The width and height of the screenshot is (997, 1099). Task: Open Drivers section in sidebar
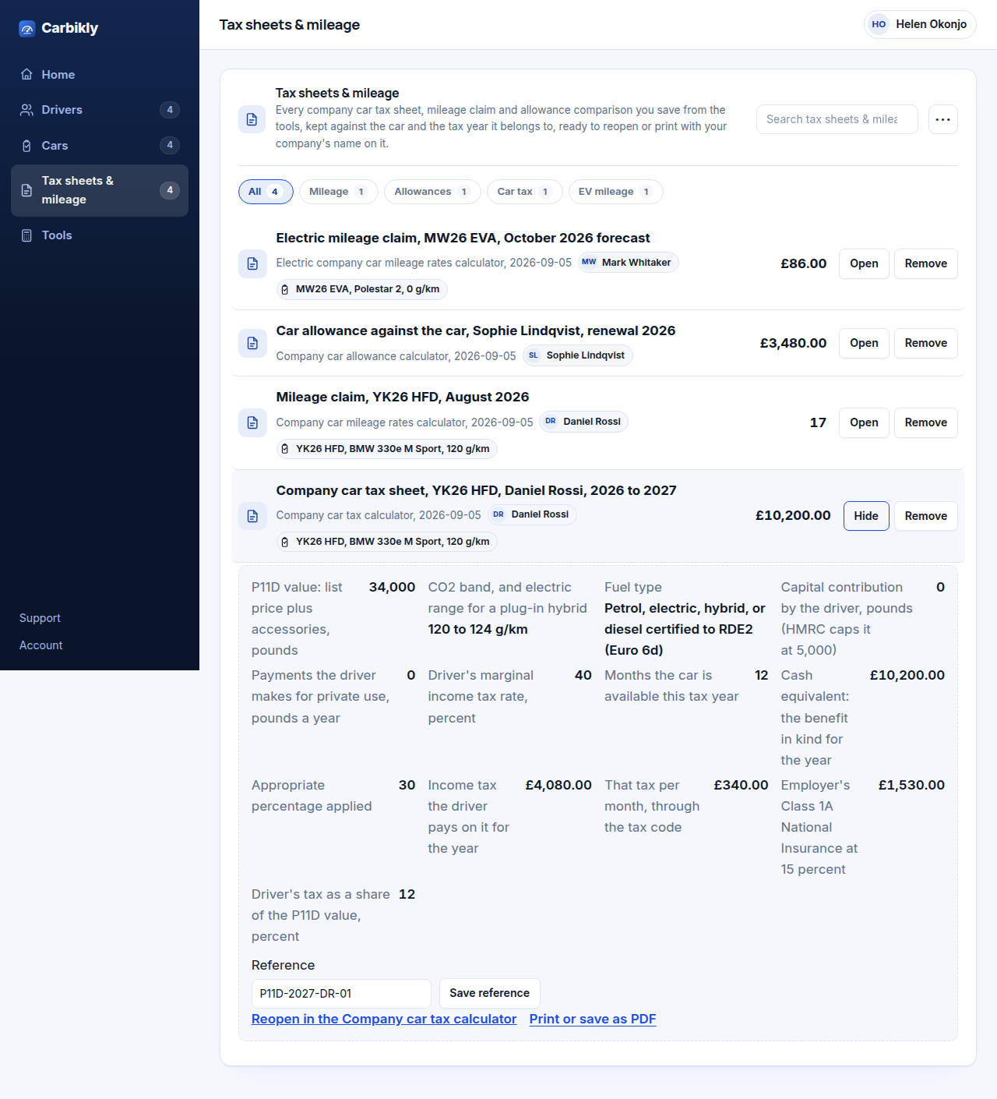tap(100, 110)
